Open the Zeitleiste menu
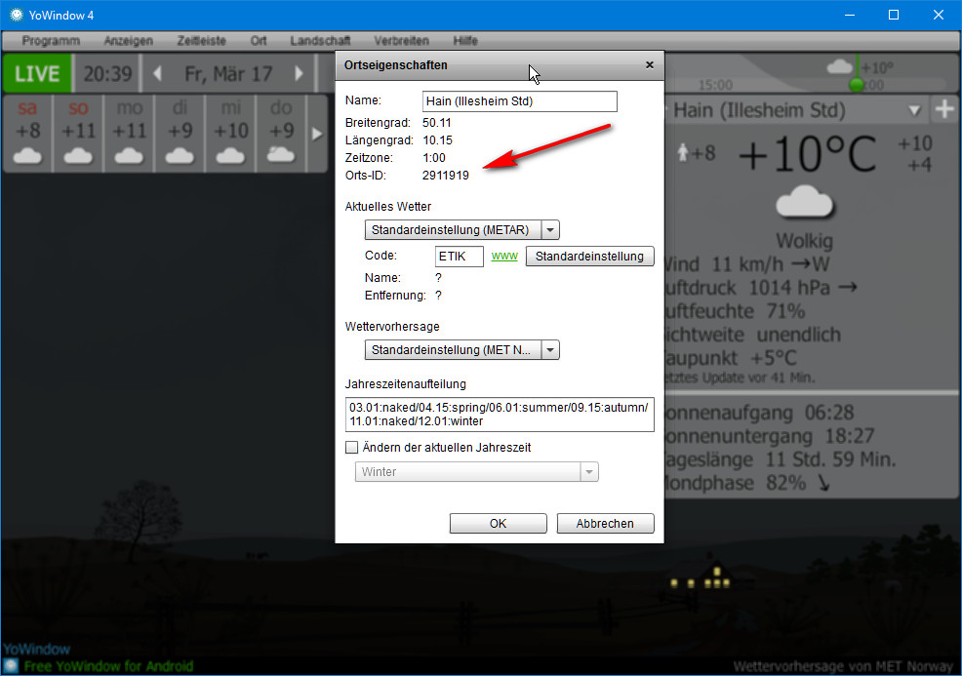This screenshot has width=962, height=676. [201, 41]
